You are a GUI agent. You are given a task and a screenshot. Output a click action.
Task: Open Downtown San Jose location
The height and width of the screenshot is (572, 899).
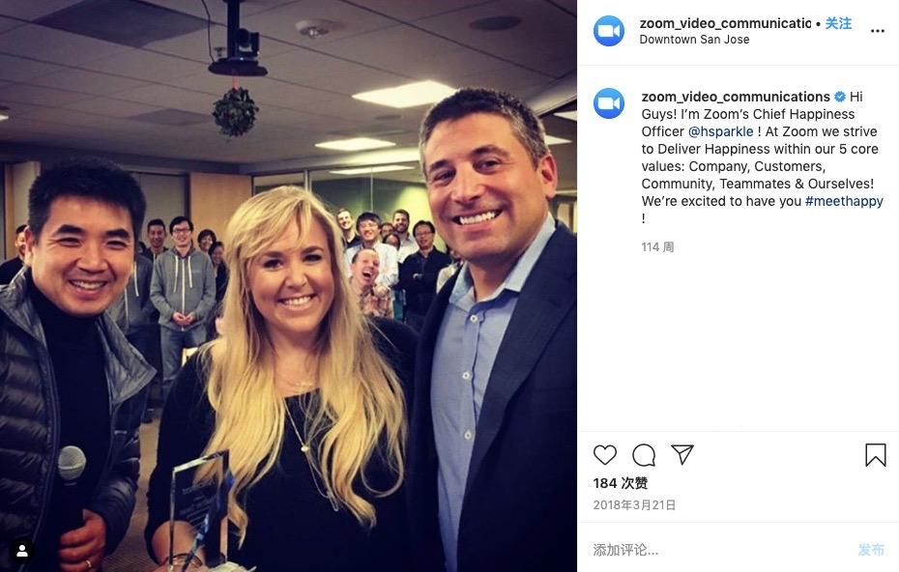click(694, 40)
